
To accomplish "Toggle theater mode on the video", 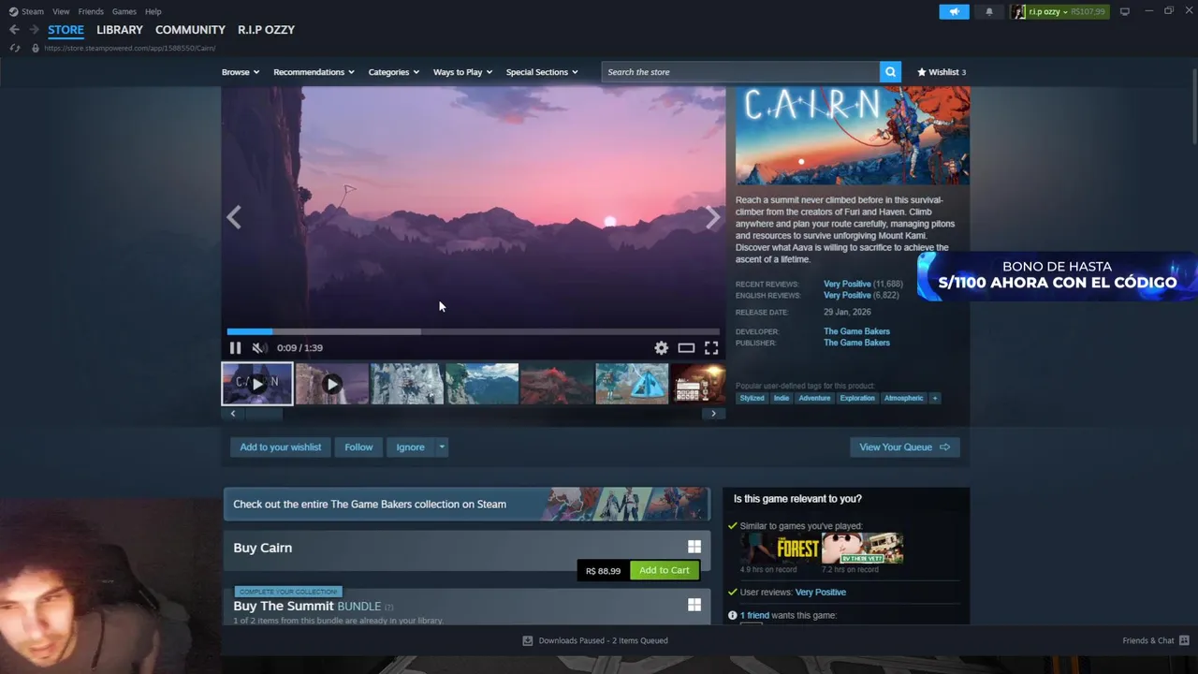I will point(686,347).
